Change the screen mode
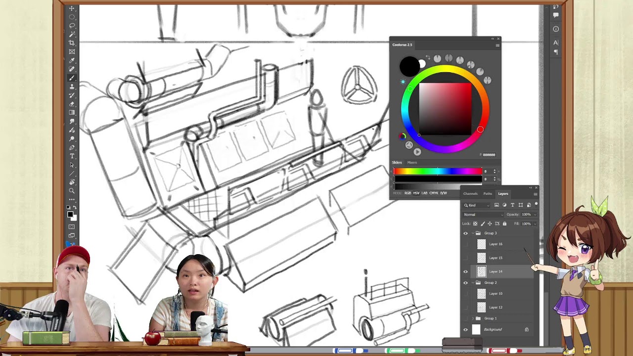This screenshot has width=633, height=356. click(x=72, y=235)
